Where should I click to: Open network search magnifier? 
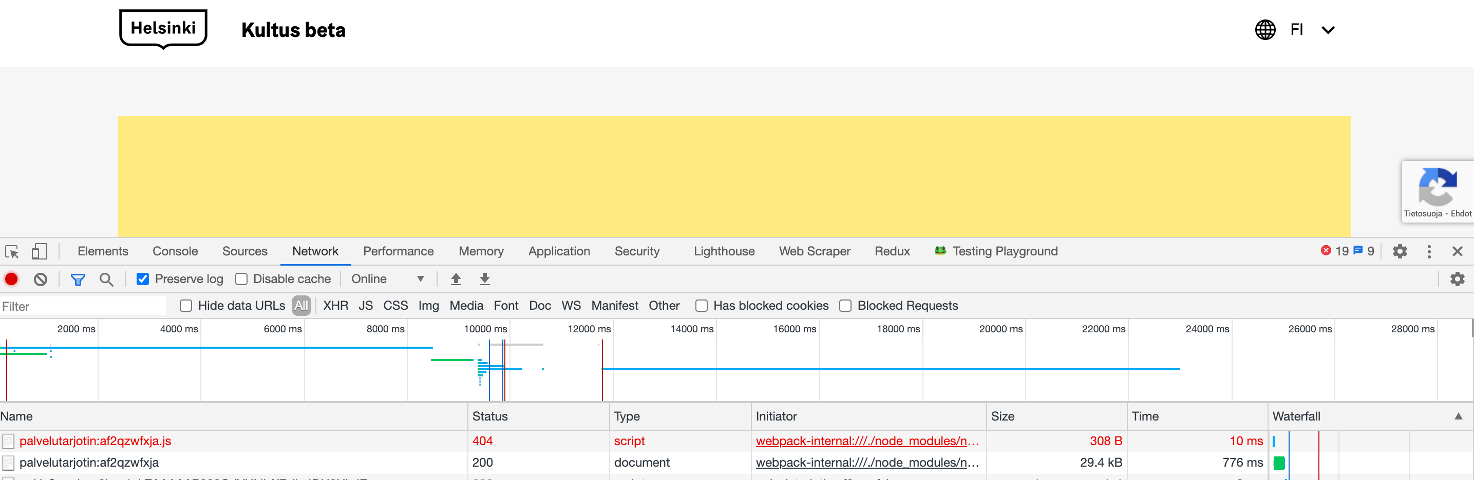(106, 279)
